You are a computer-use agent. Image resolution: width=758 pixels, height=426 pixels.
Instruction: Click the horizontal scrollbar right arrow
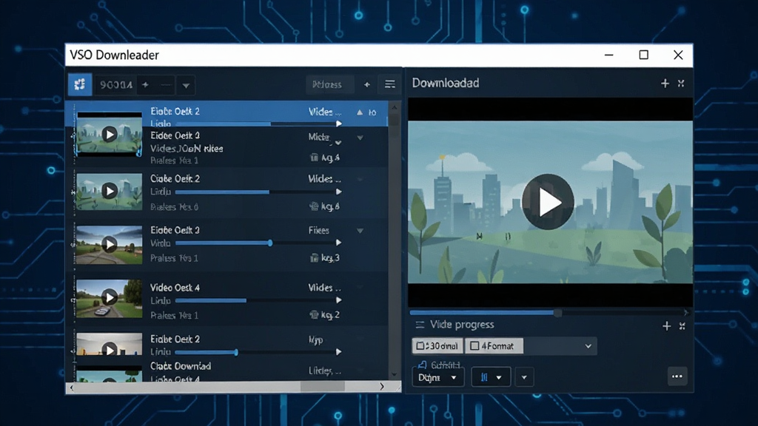coord(382,387)
